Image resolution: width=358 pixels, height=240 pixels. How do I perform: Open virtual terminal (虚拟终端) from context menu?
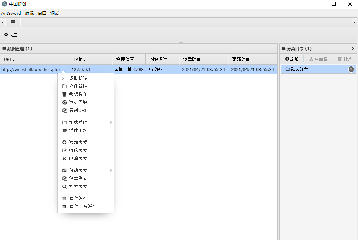(x=78, y=78)
